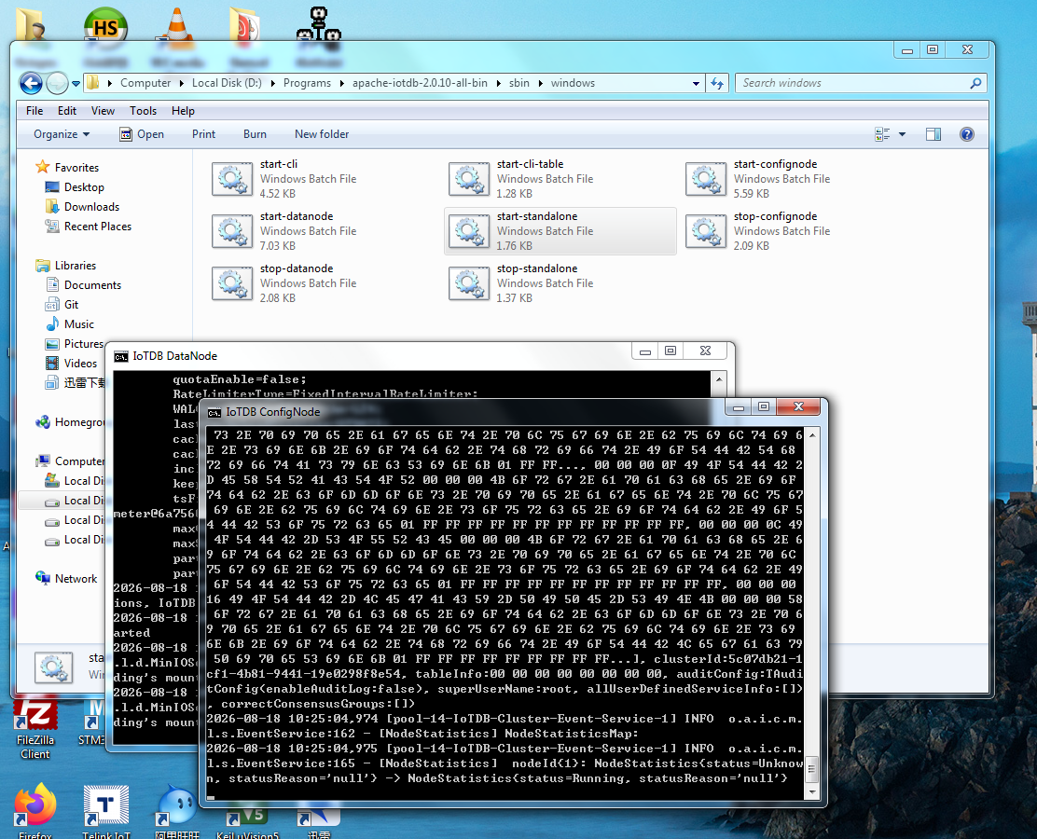This screenshot has height=839, width=1037.
Task: Open Music library
Action: pos(78,324)
